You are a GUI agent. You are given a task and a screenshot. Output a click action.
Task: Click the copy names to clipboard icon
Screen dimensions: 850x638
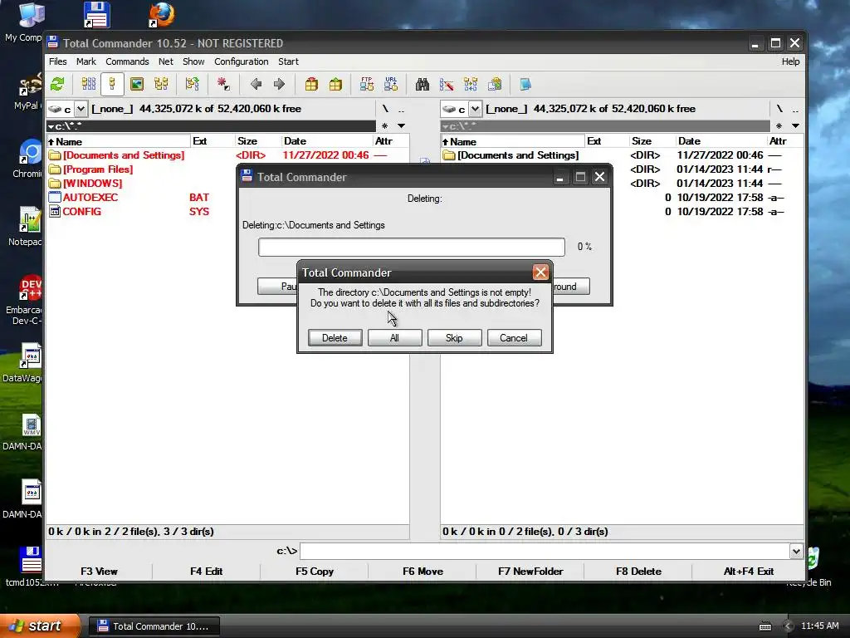click(495, 84)
